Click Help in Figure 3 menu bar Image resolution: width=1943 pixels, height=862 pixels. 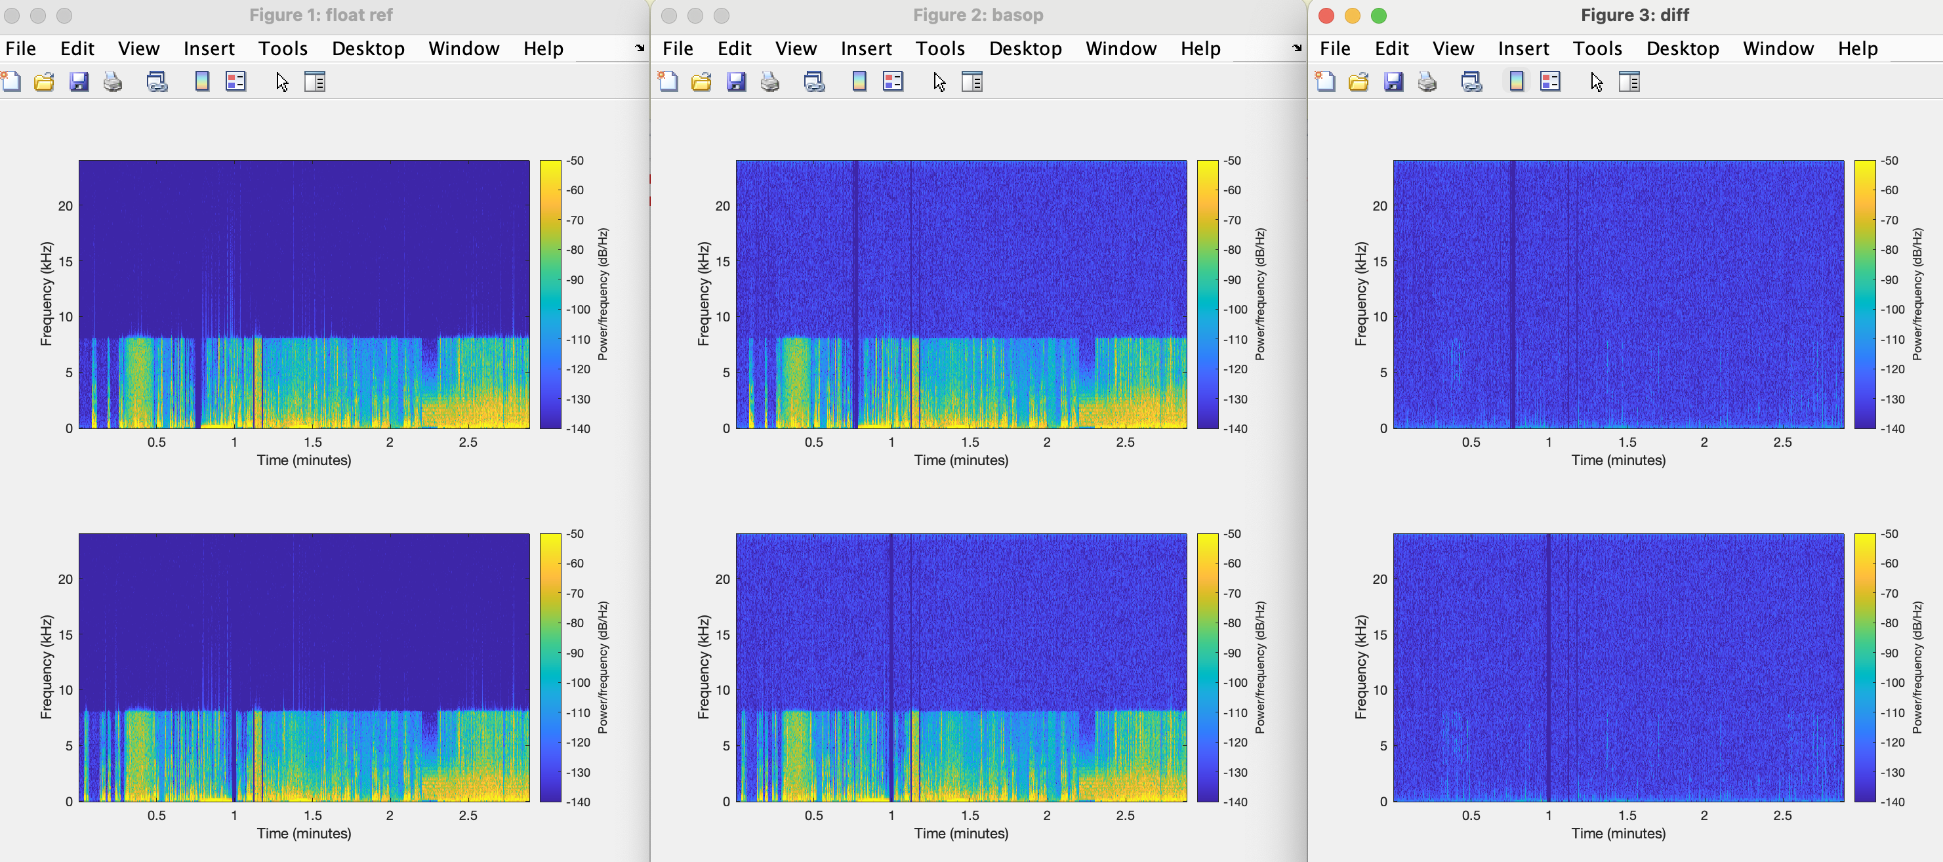point(1857,49)
